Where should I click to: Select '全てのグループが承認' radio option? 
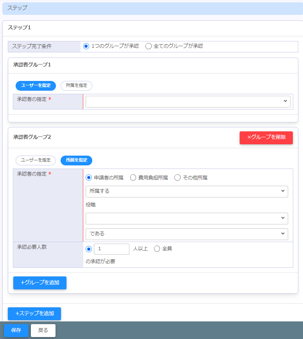click(x=149, y=46)
